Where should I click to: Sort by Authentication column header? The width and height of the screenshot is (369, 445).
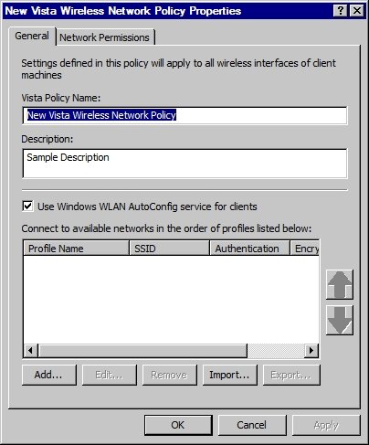pyautogui.click(x=249, y=249)
